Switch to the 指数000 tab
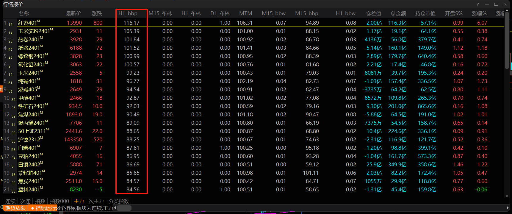The width and height of the screenshot is (512, 214). point(60,201)
